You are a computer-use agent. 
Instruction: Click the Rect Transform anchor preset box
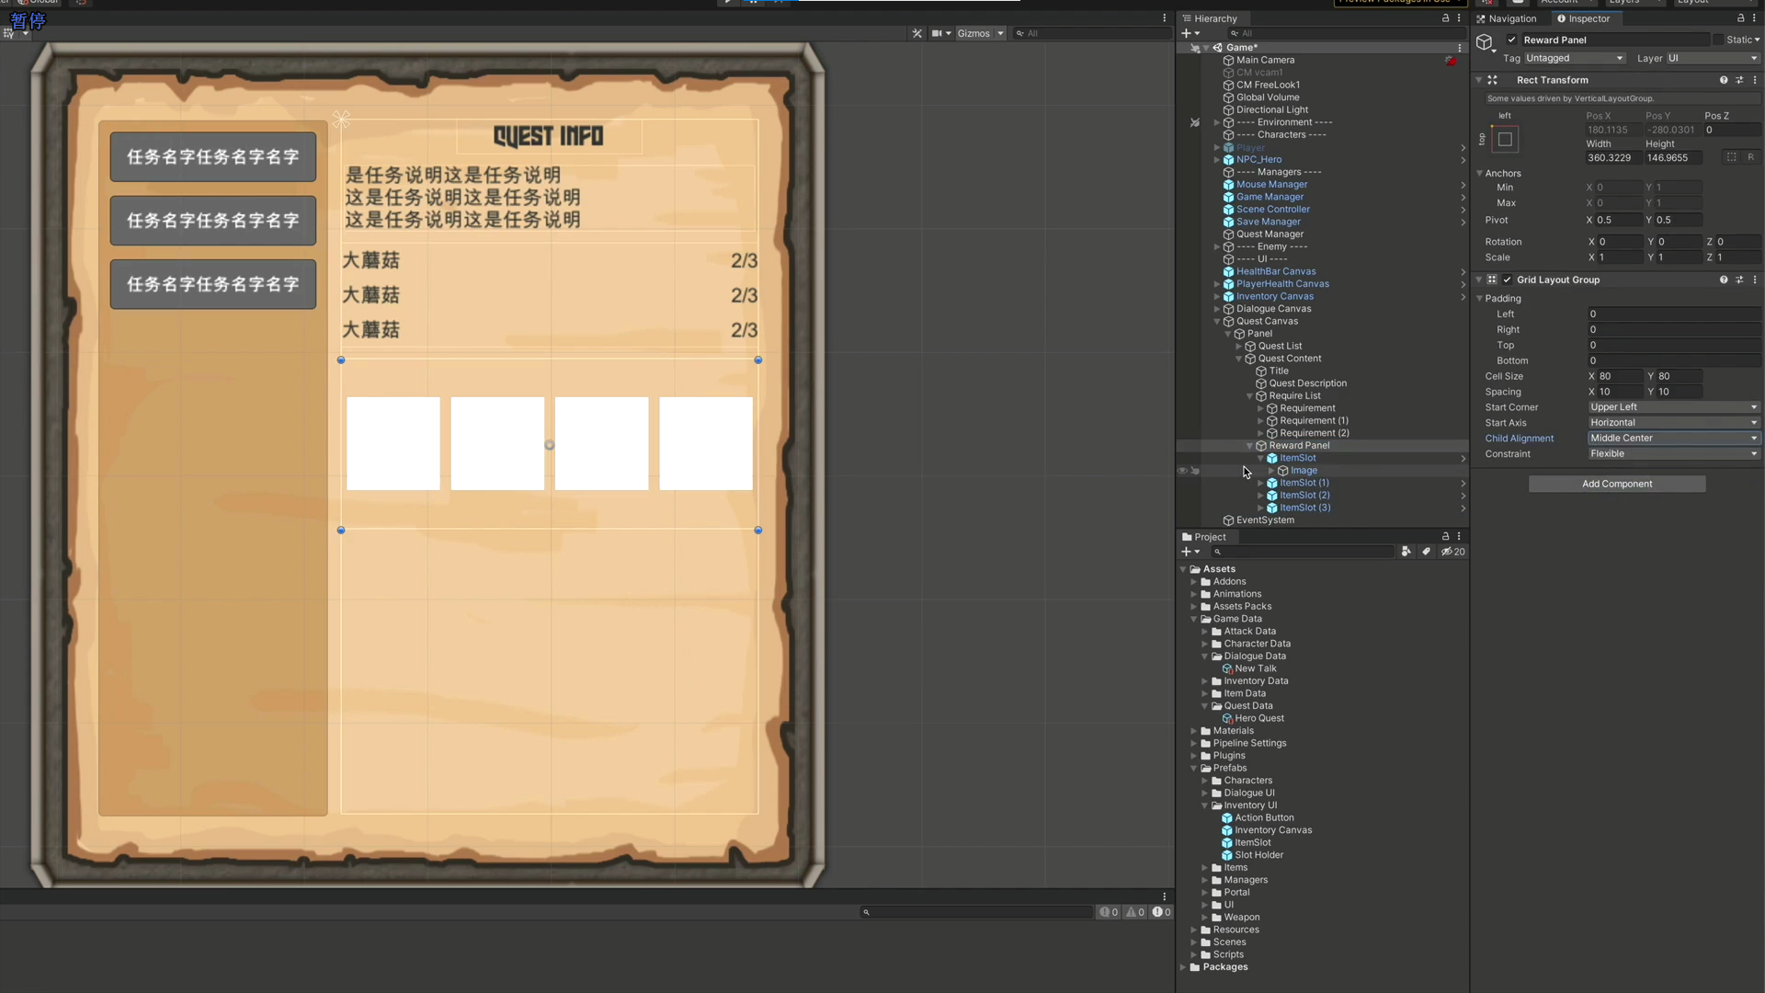tap(1505, 140)
